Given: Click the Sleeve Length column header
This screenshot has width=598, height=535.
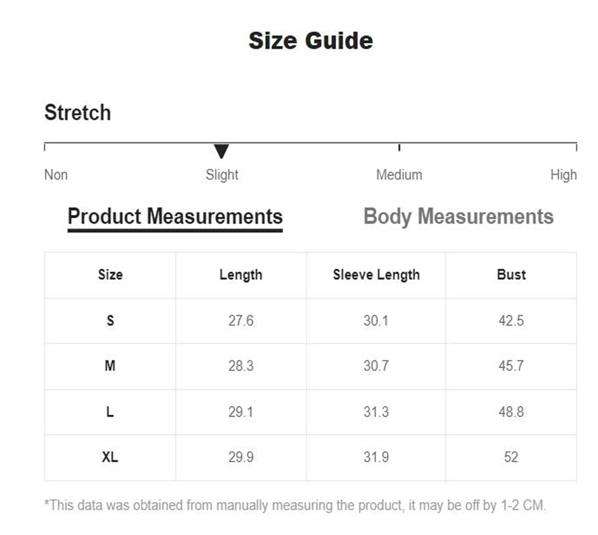Looking at the screenshot, I should point(376,275).
